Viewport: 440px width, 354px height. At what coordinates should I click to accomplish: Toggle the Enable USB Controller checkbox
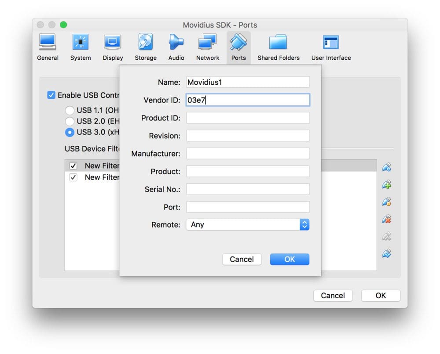[51, 95]
